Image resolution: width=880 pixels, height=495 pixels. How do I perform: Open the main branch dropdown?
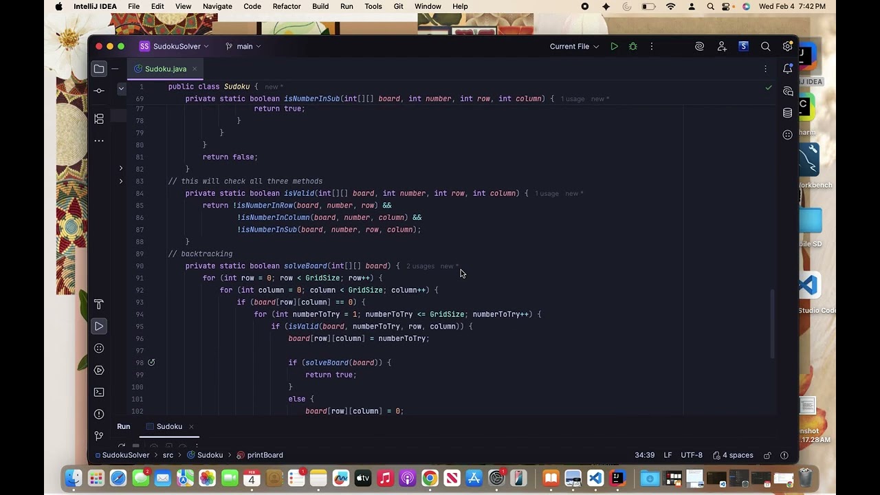pyautogui.click(x=243, y=47)
